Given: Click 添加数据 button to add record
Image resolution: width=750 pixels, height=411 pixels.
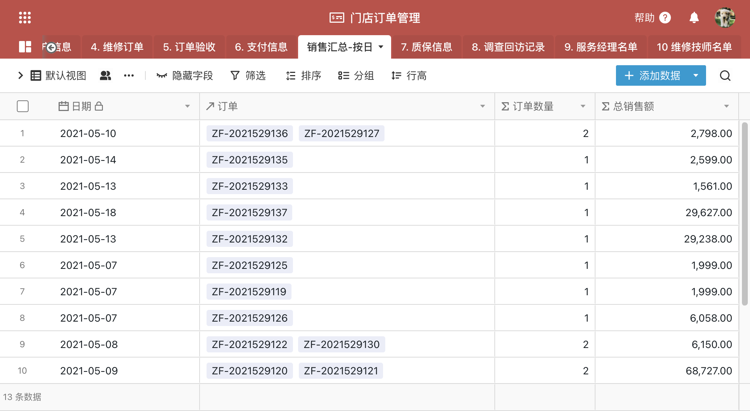Looking at the screenshot, I should 652,77.
